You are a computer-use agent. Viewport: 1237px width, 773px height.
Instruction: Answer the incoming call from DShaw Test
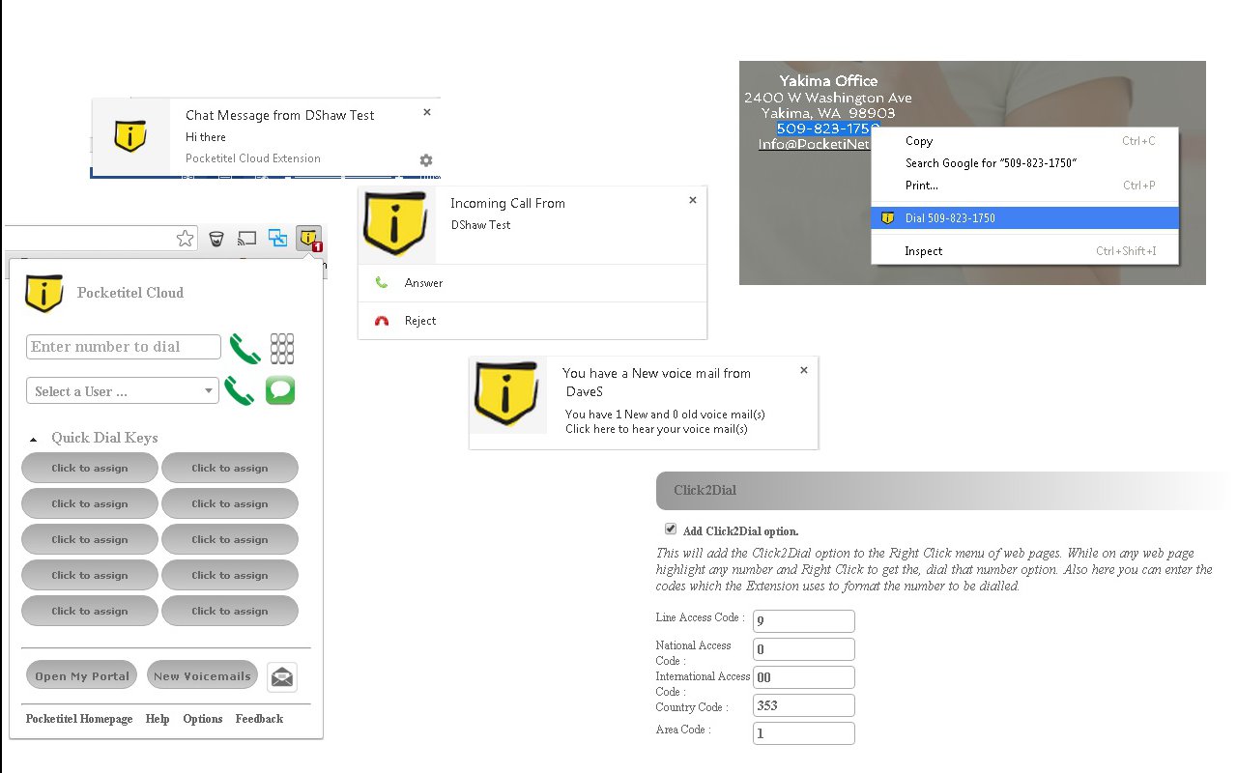tap(532, 283)
